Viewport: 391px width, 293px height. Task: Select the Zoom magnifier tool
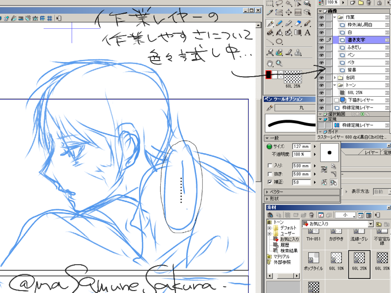(x=279, y=63)
